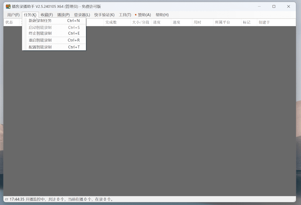Sort by the 完成数 column header
301x205 pixels.
click(117, 22)
